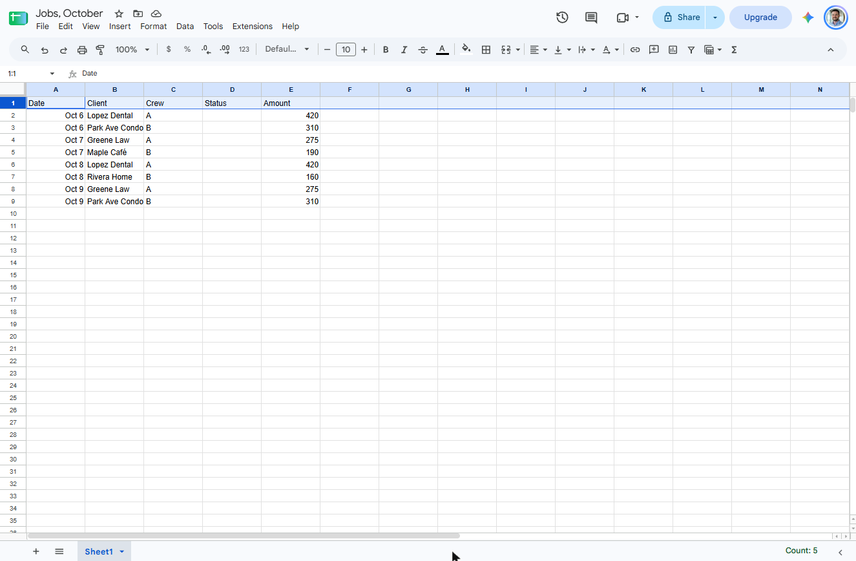This screenshot has height=561, width=856.
Task: Open the horizontal align dropdown
Action: pos(538,50)
